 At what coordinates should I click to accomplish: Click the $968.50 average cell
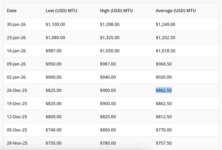pos(164,64)
